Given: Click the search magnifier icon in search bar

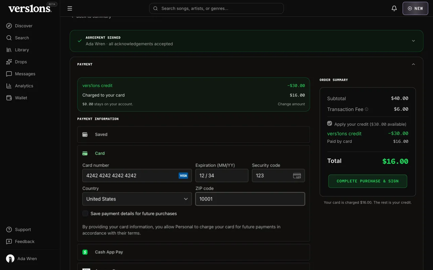Looking at the screenshot, I should [156, 8].
